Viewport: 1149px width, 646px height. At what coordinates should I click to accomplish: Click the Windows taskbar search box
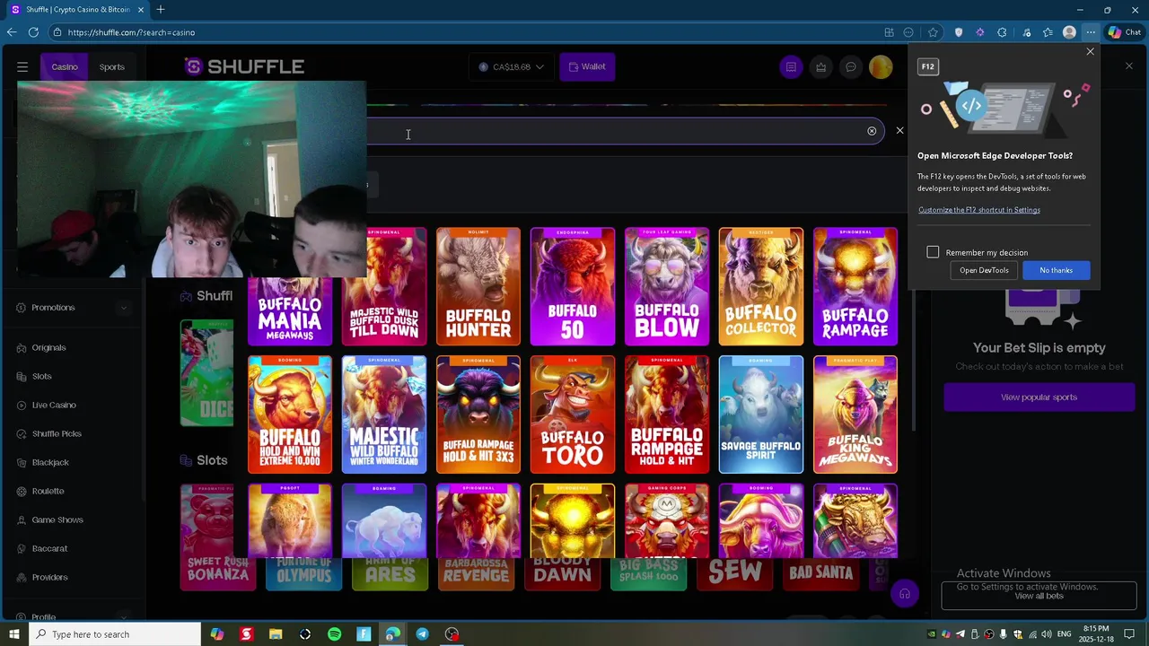[x=113, y=634]
